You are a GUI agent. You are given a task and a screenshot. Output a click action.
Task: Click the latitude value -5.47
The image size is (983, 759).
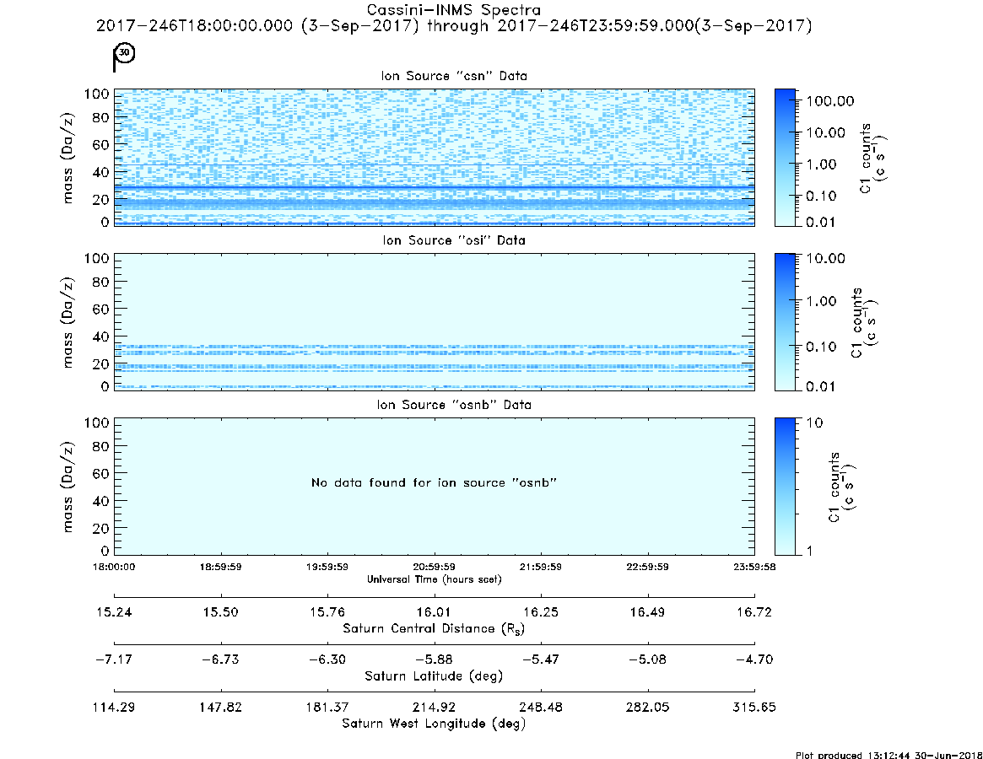coord(541,659)
